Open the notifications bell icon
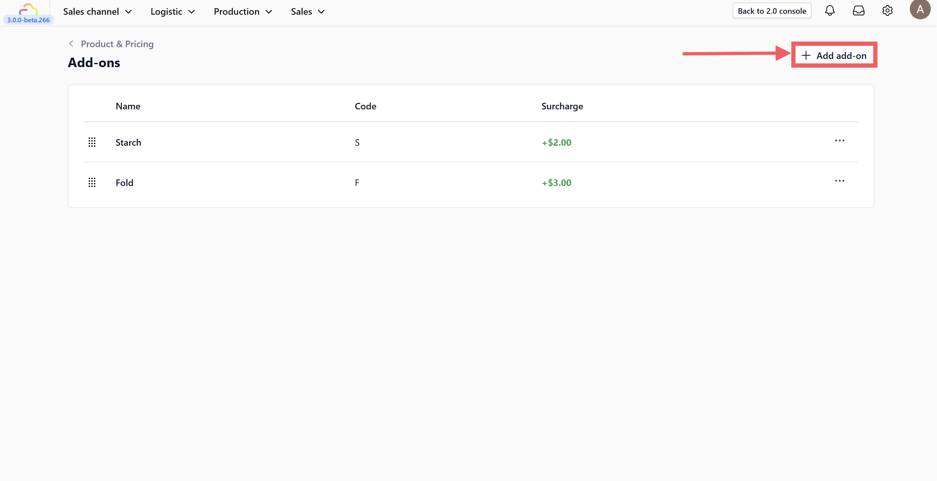The width and height of the screenshot is (937, 481). pos(830,11)
